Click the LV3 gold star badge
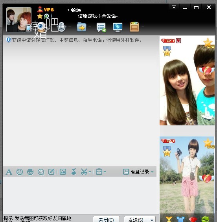 pyautogui.click(x=209, y=143)
